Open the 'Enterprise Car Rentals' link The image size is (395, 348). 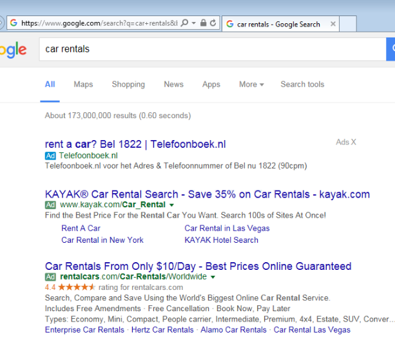(x=84, y=330)
